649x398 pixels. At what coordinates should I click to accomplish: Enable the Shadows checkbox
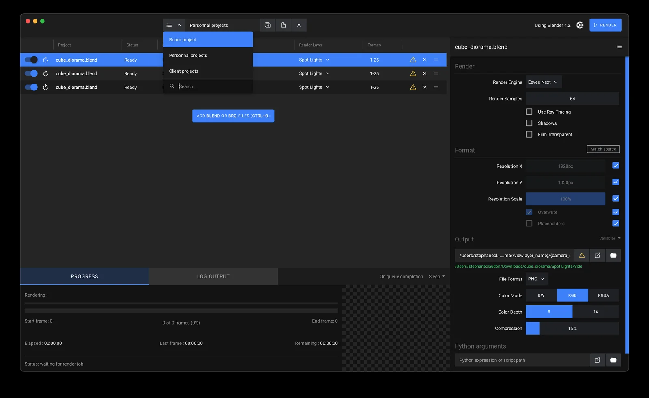click(x=529, y=123)
